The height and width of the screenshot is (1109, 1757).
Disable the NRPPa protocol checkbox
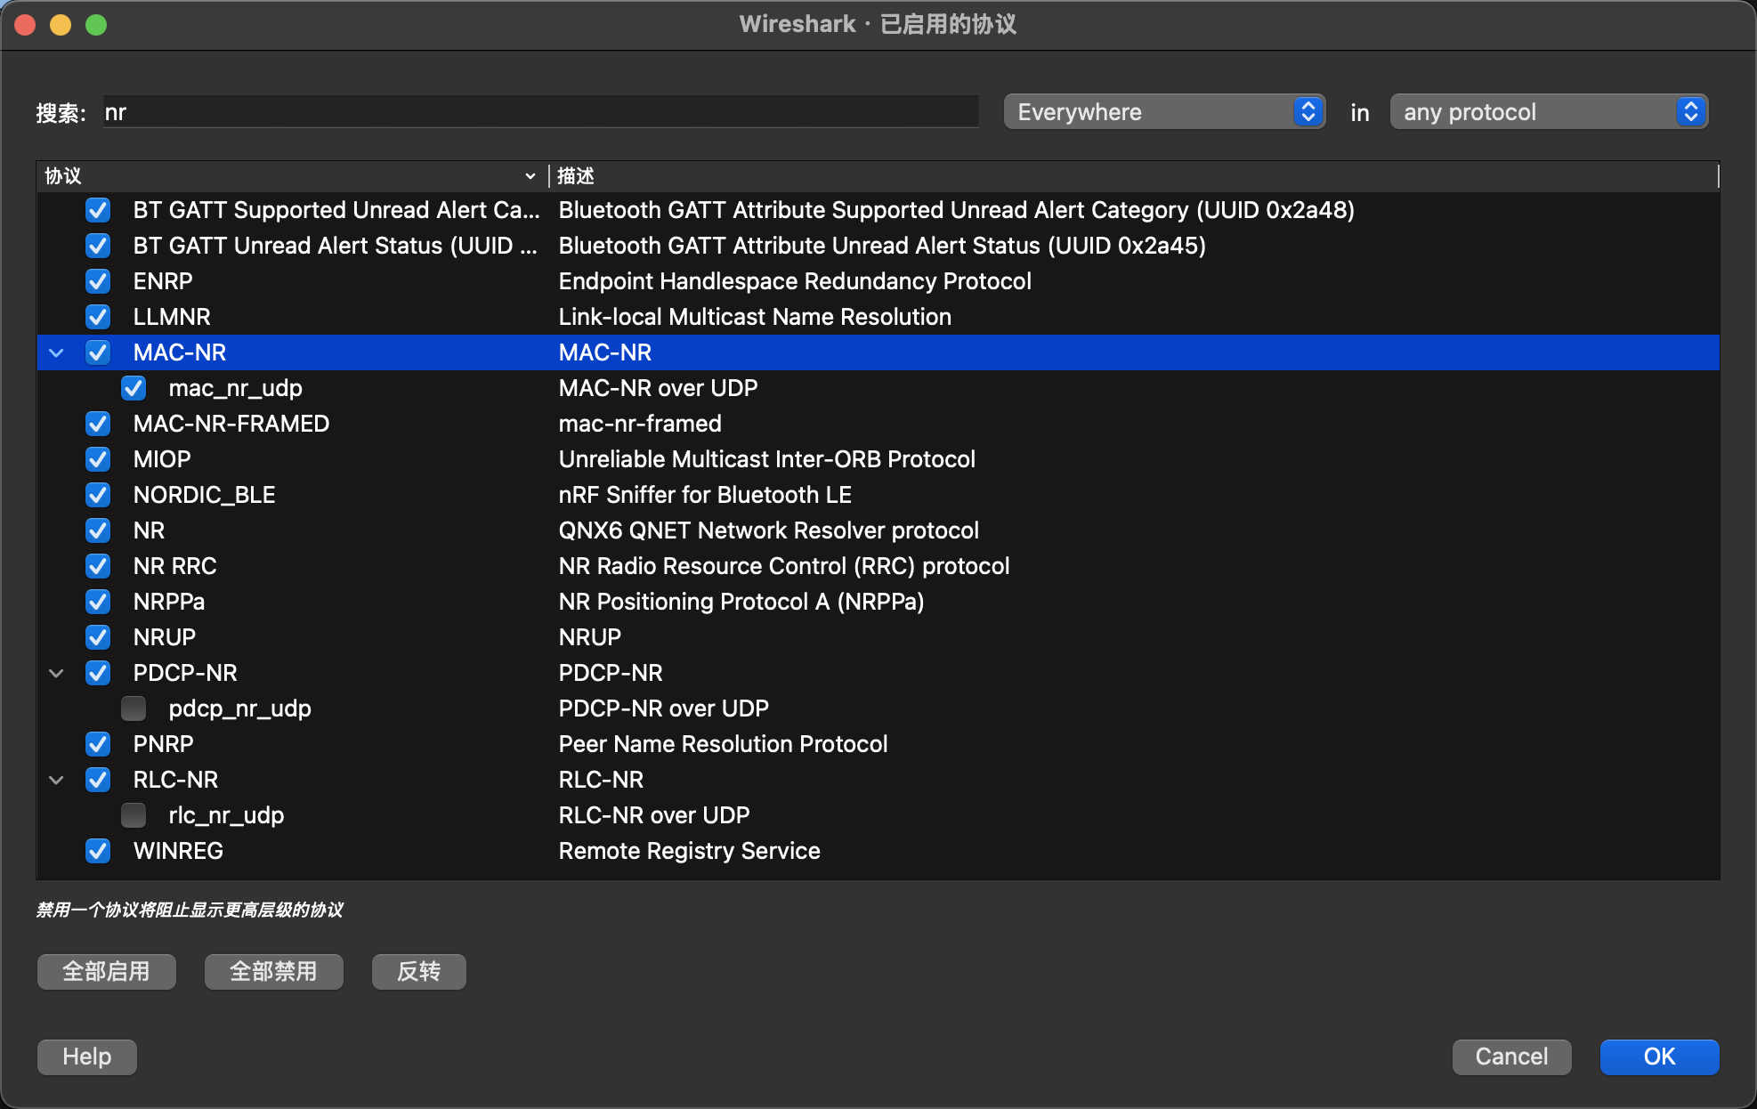click(98, 602)
